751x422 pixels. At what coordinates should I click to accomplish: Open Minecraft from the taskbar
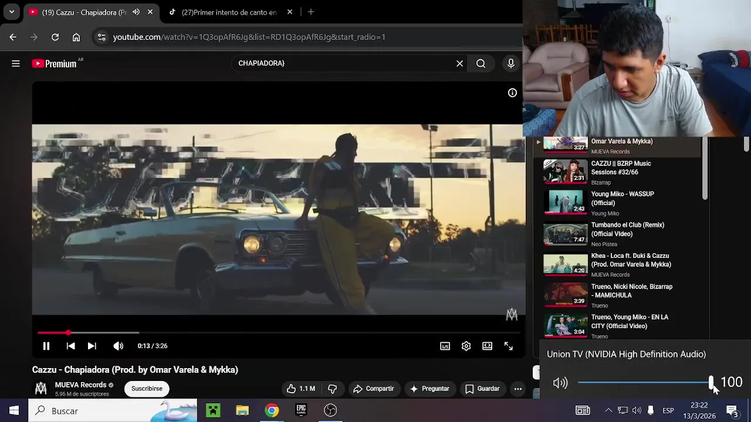click(213, 410)
